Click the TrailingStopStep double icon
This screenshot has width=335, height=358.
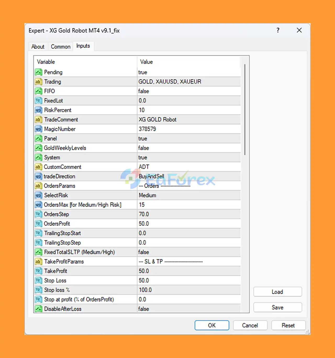[x=38, y=243]
